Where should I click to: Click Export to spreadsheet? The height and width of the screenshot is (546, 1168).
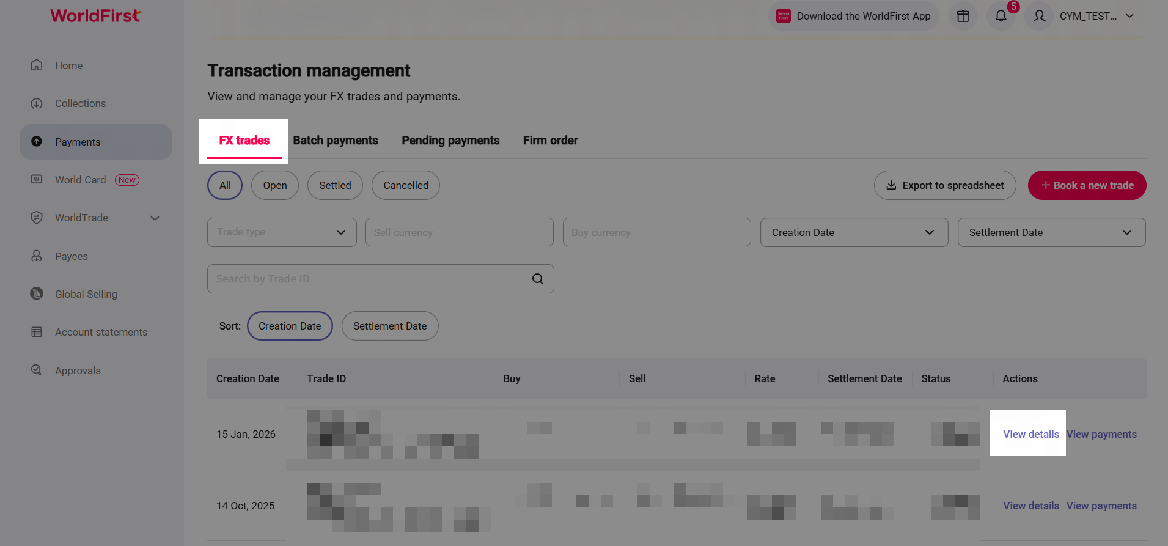click(x=945, y=185)
